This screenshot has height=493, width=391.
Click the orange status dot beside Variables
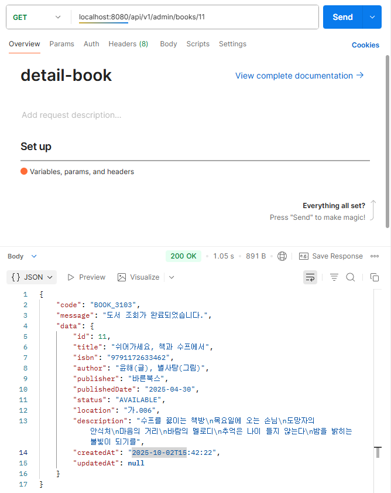(24, 171)
